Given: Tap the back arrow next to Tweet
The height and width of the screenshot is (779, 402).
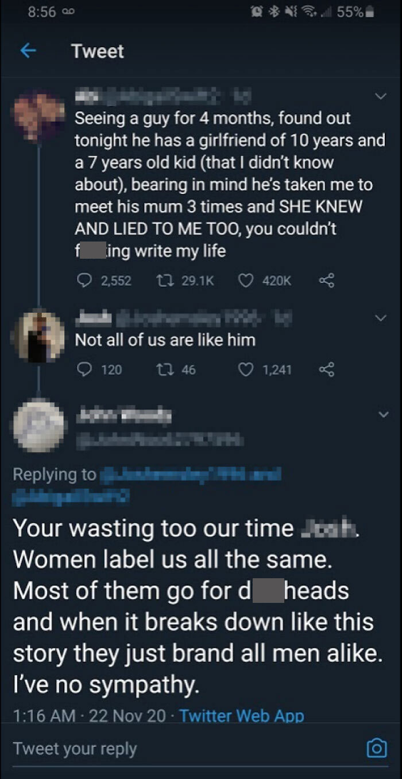Looking at the screenshot, I should pos(26,51).
